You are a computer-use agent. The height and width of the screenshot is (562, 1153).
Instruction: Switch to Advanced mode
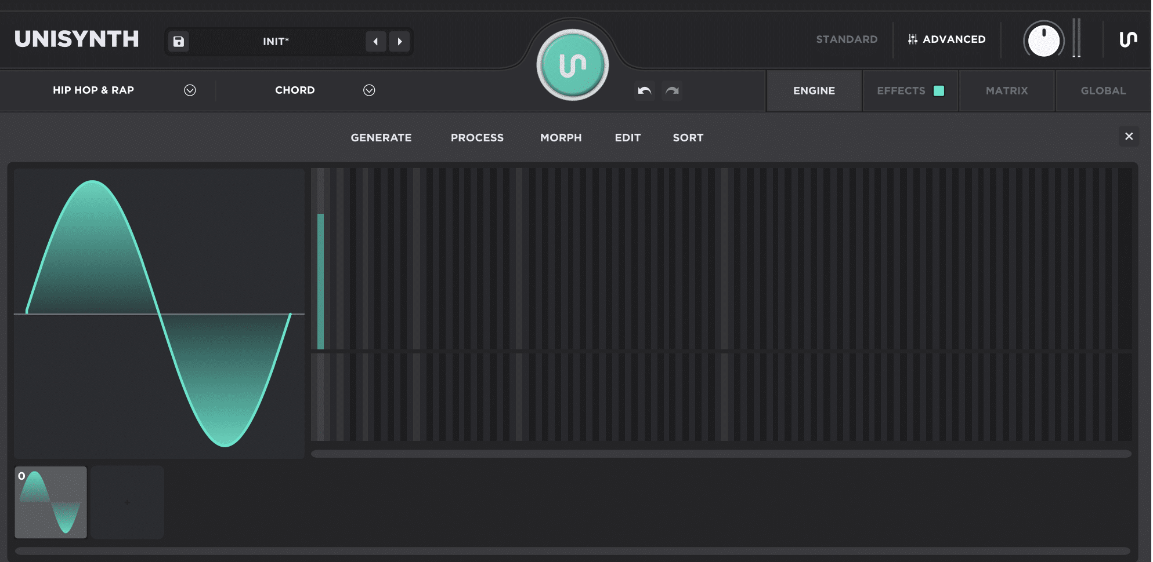tap(947, 39)
